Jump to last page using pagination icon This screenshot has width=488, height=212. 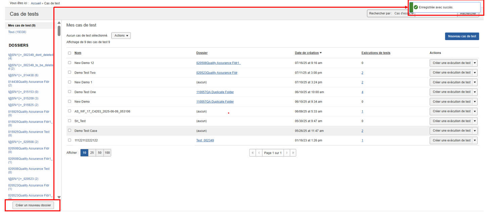(293, 153)
